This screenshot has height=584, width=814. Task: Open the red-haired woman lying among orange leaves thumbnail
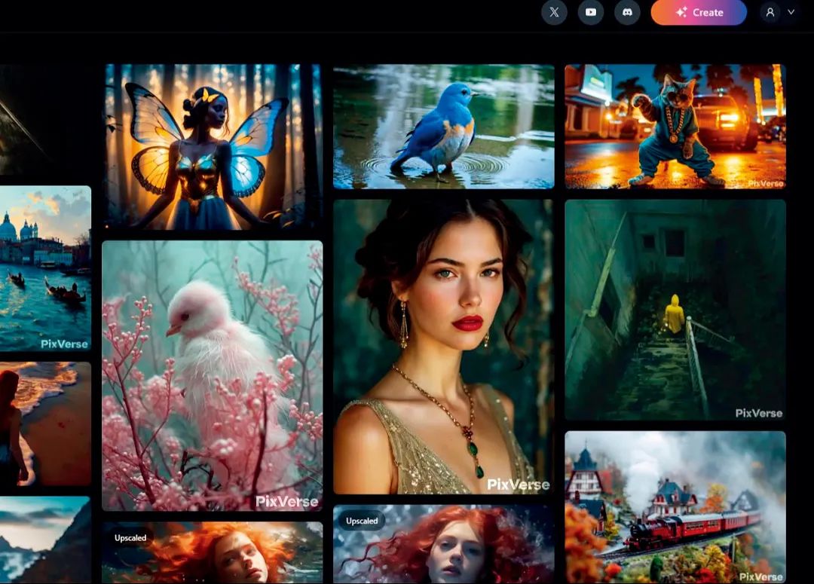coord(213,553)
